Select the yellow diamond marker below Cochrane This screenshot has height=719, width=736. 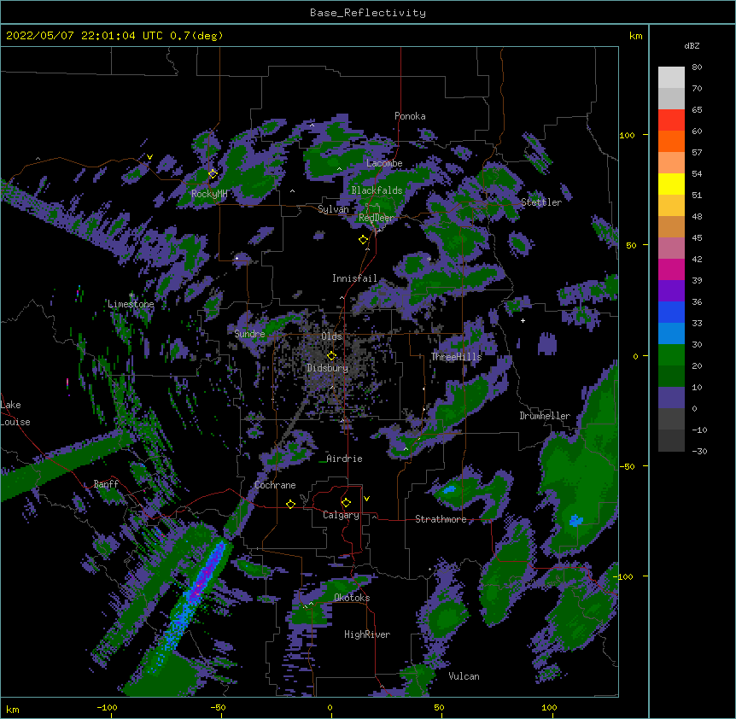point(290,504)
